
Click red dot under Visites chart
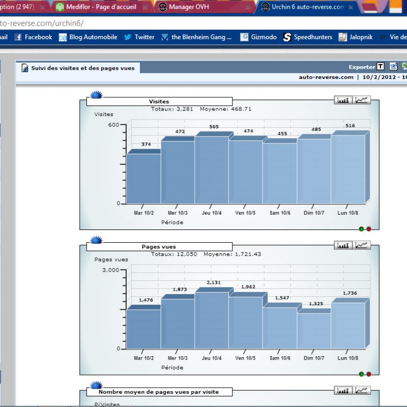tap(369, 229)
